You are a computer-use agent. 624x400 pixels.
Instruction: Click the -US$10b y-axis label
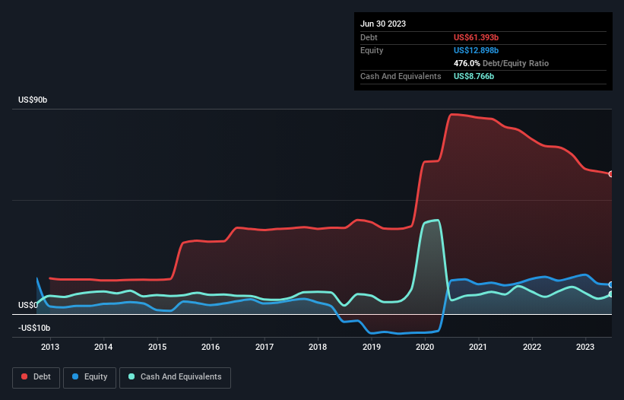(x=34, y=328)
